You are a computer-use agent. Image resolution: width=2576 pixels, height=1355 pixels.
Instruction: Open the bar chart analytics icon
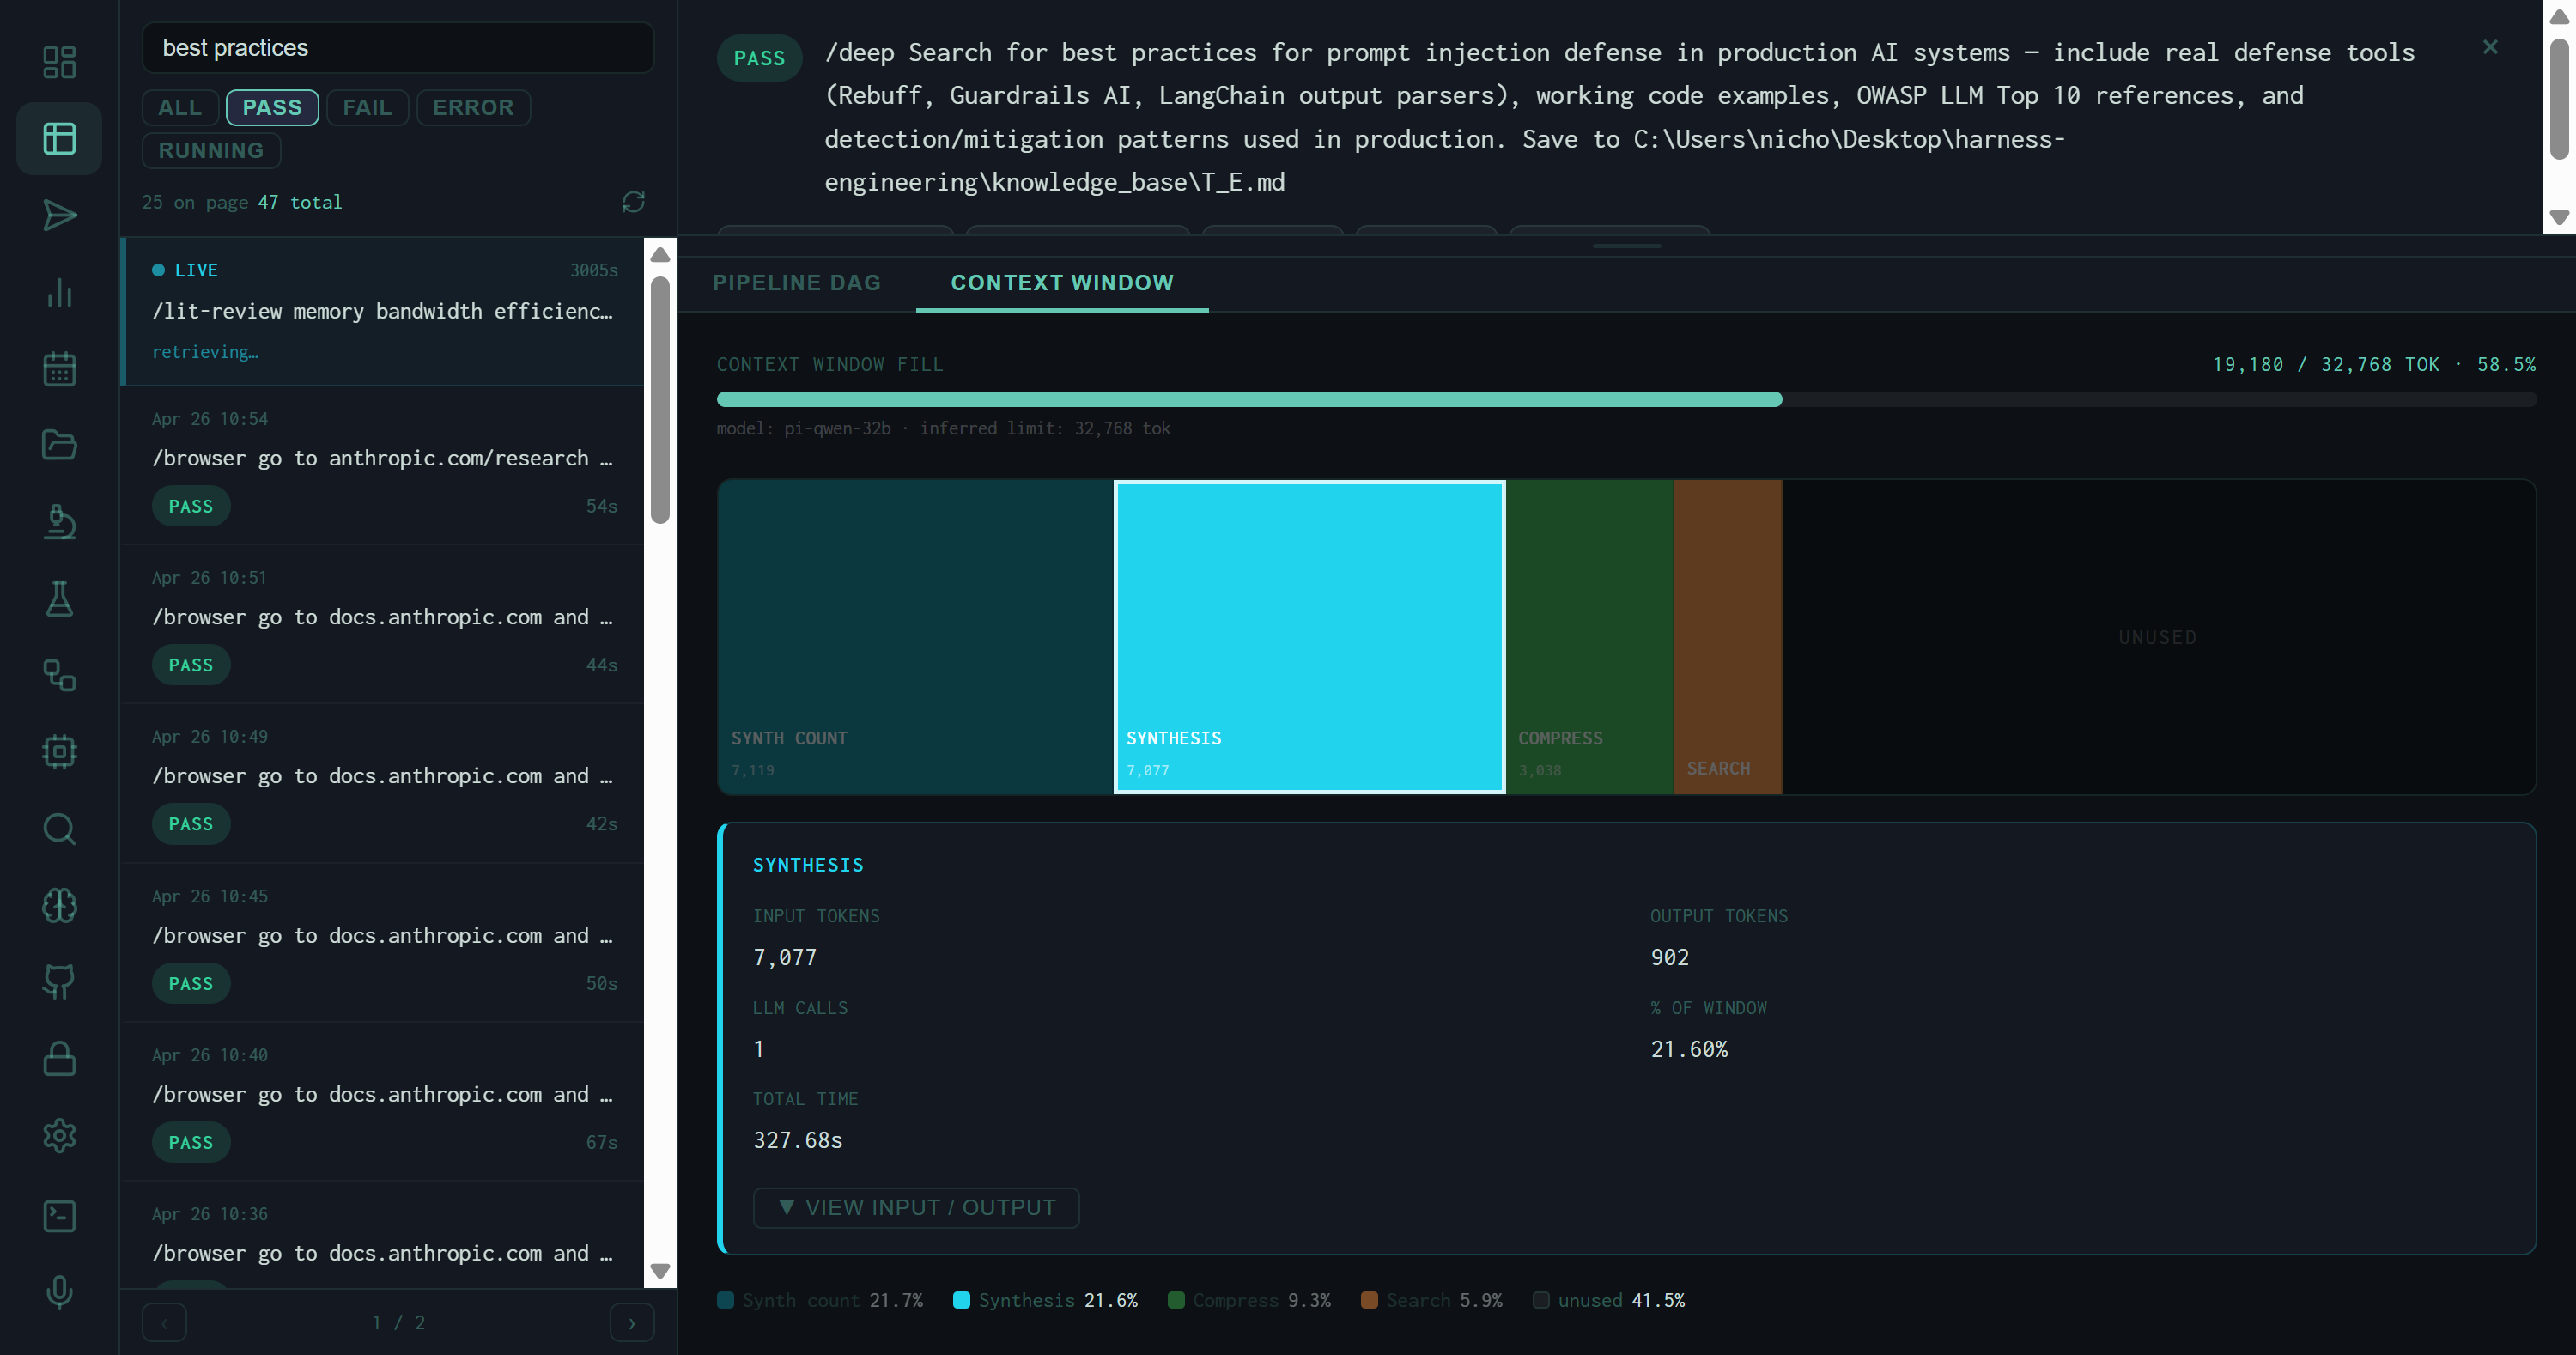pos(59,292)
